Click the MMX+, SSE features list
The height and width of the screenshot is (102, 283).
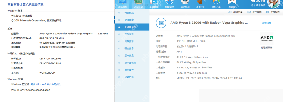point(209,78)
